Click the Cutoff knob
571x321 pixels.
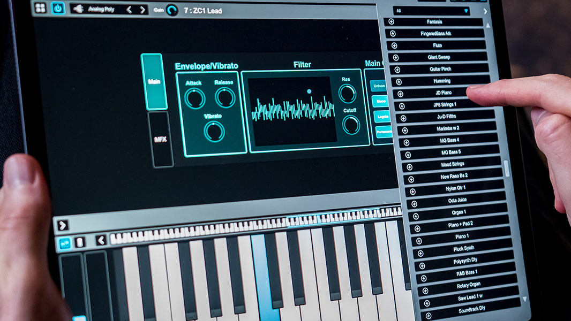351,125
